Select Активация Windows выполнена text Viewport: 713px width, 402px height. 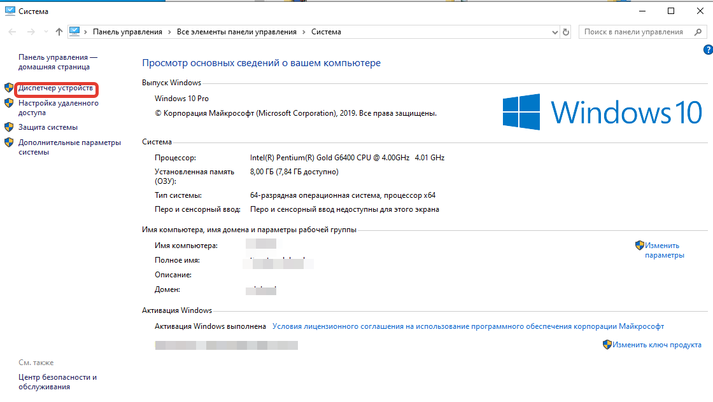click(x=210, y=326)
